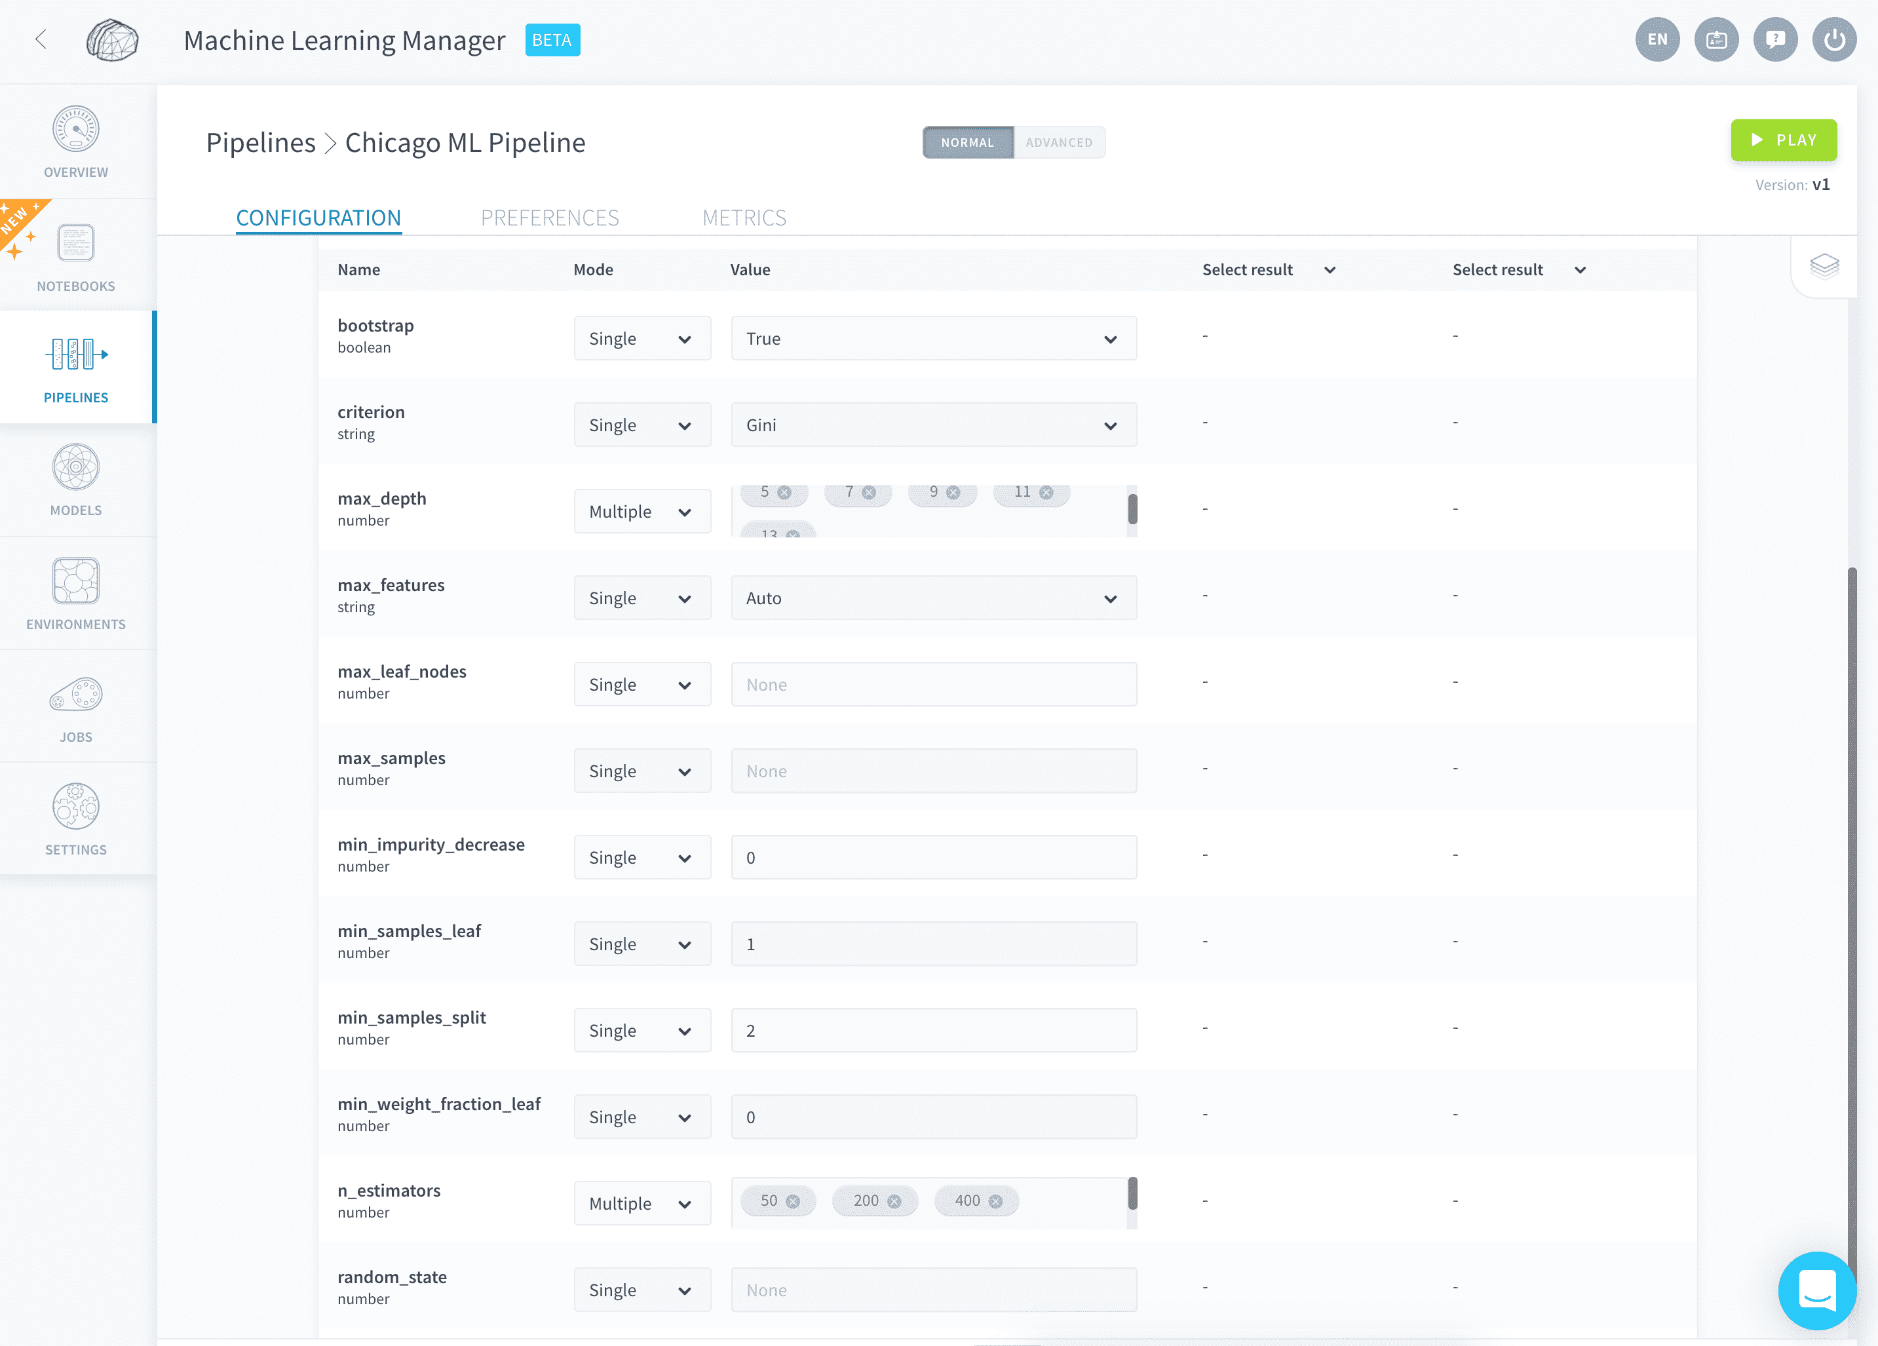Log out with the power icon
Screen dimensions: 1878x1346
coord(1834,39)
